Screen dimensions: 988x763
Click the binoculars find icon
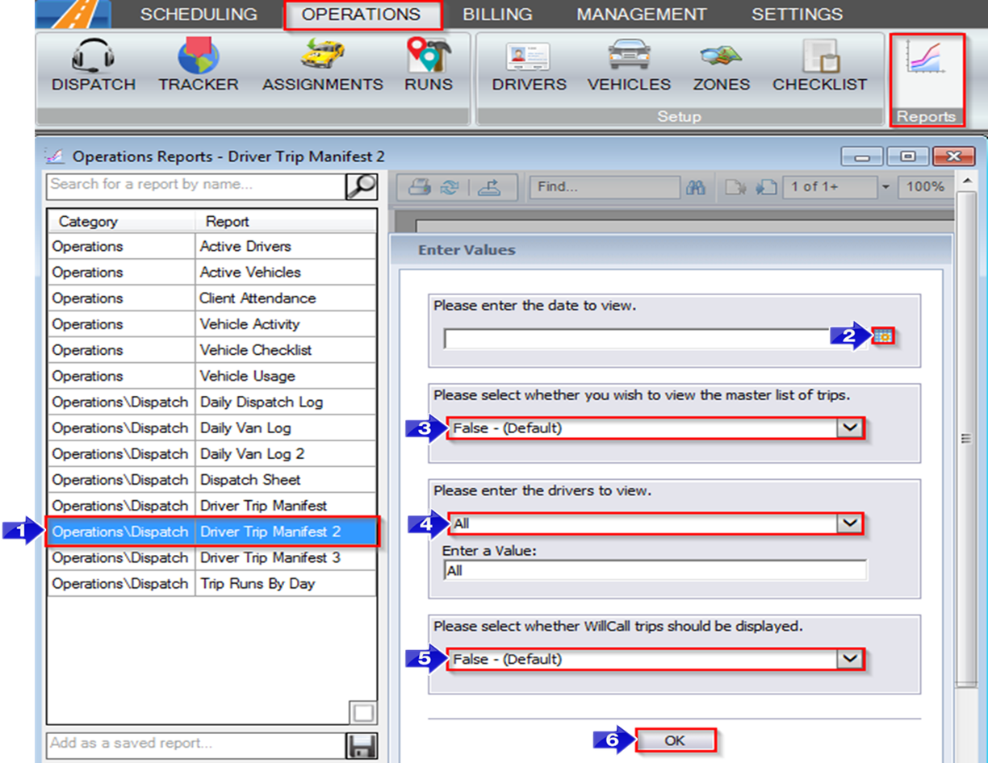click(x=696, y=187)
